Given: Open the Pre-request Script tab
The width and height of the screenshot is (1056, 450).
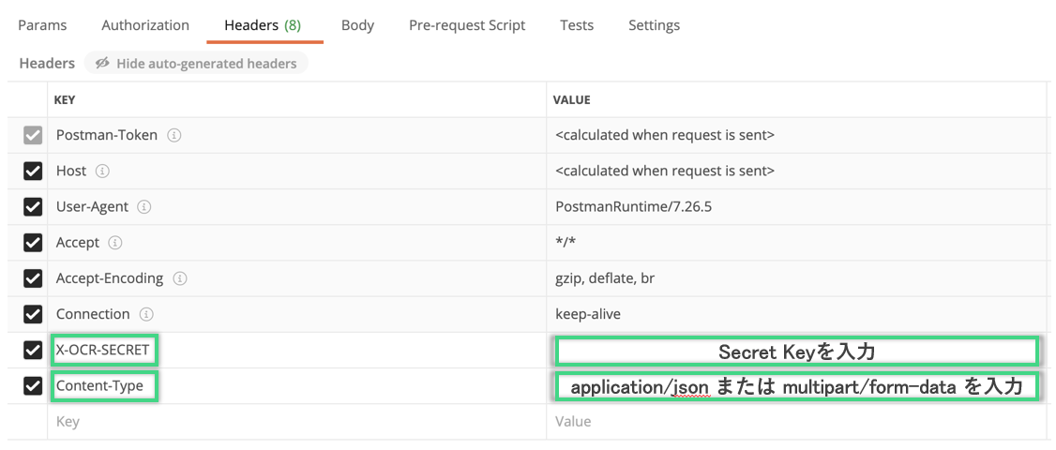Looking at the screenshot, I should pos(467,25).
